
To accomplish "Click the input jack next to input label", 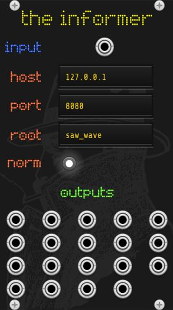I will (105, 47).
